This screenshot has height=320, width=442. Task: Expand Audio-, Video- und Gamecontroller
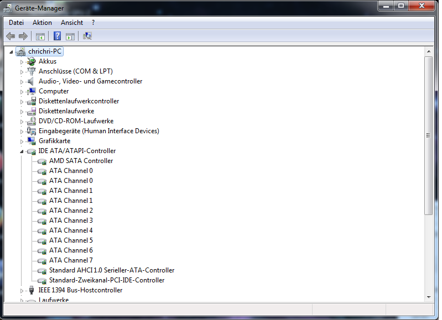[x=22, y=82]
